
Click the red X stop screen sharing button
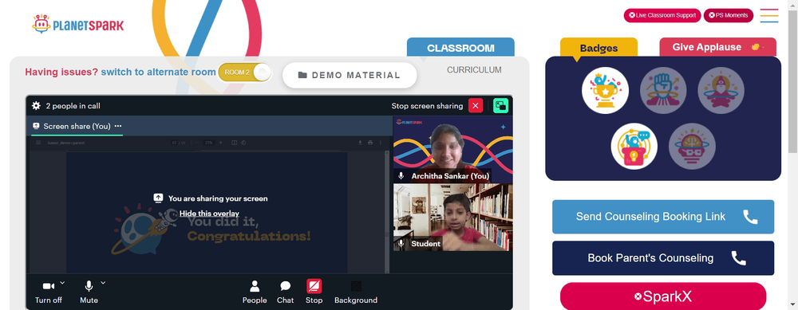[x=476, y=106]
